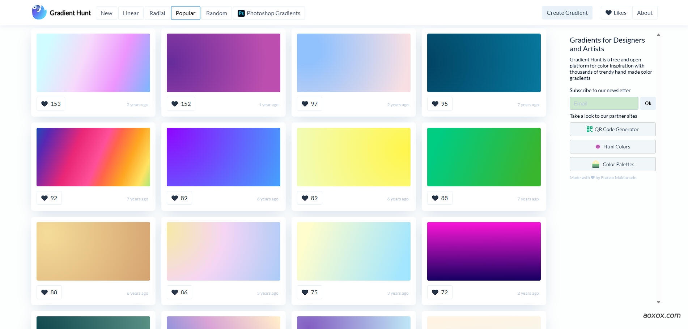
Task: Click the down scroll arrow on the right edge
Action: coord(658,301)
